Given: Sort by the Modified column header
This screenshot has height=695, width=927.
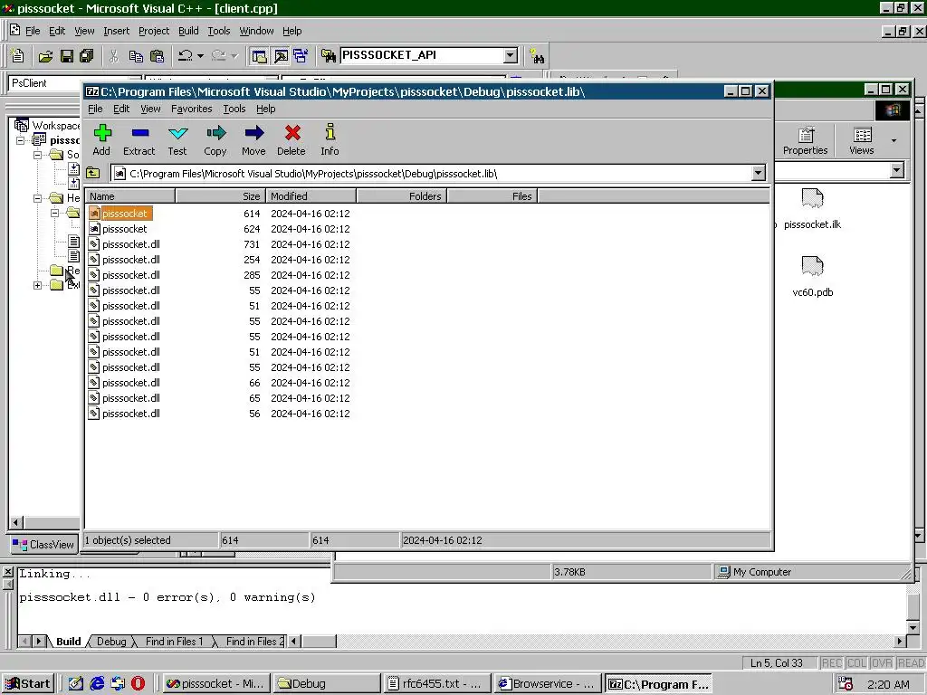Looking at the screenshot, I should click(311, 196).
